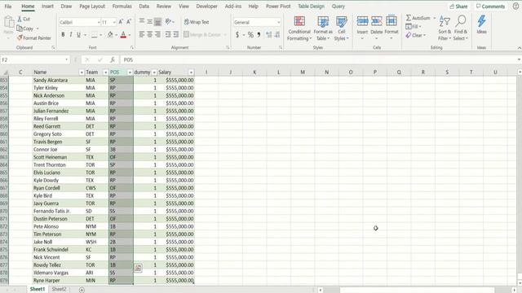Apply Percent style format
Screen dimensions: 522x293
(x=250, y=34)
